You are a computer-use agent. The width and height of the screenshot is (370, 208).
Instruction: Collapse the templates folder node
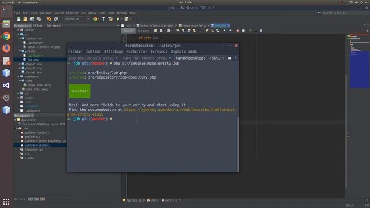(x=18, y=76)
